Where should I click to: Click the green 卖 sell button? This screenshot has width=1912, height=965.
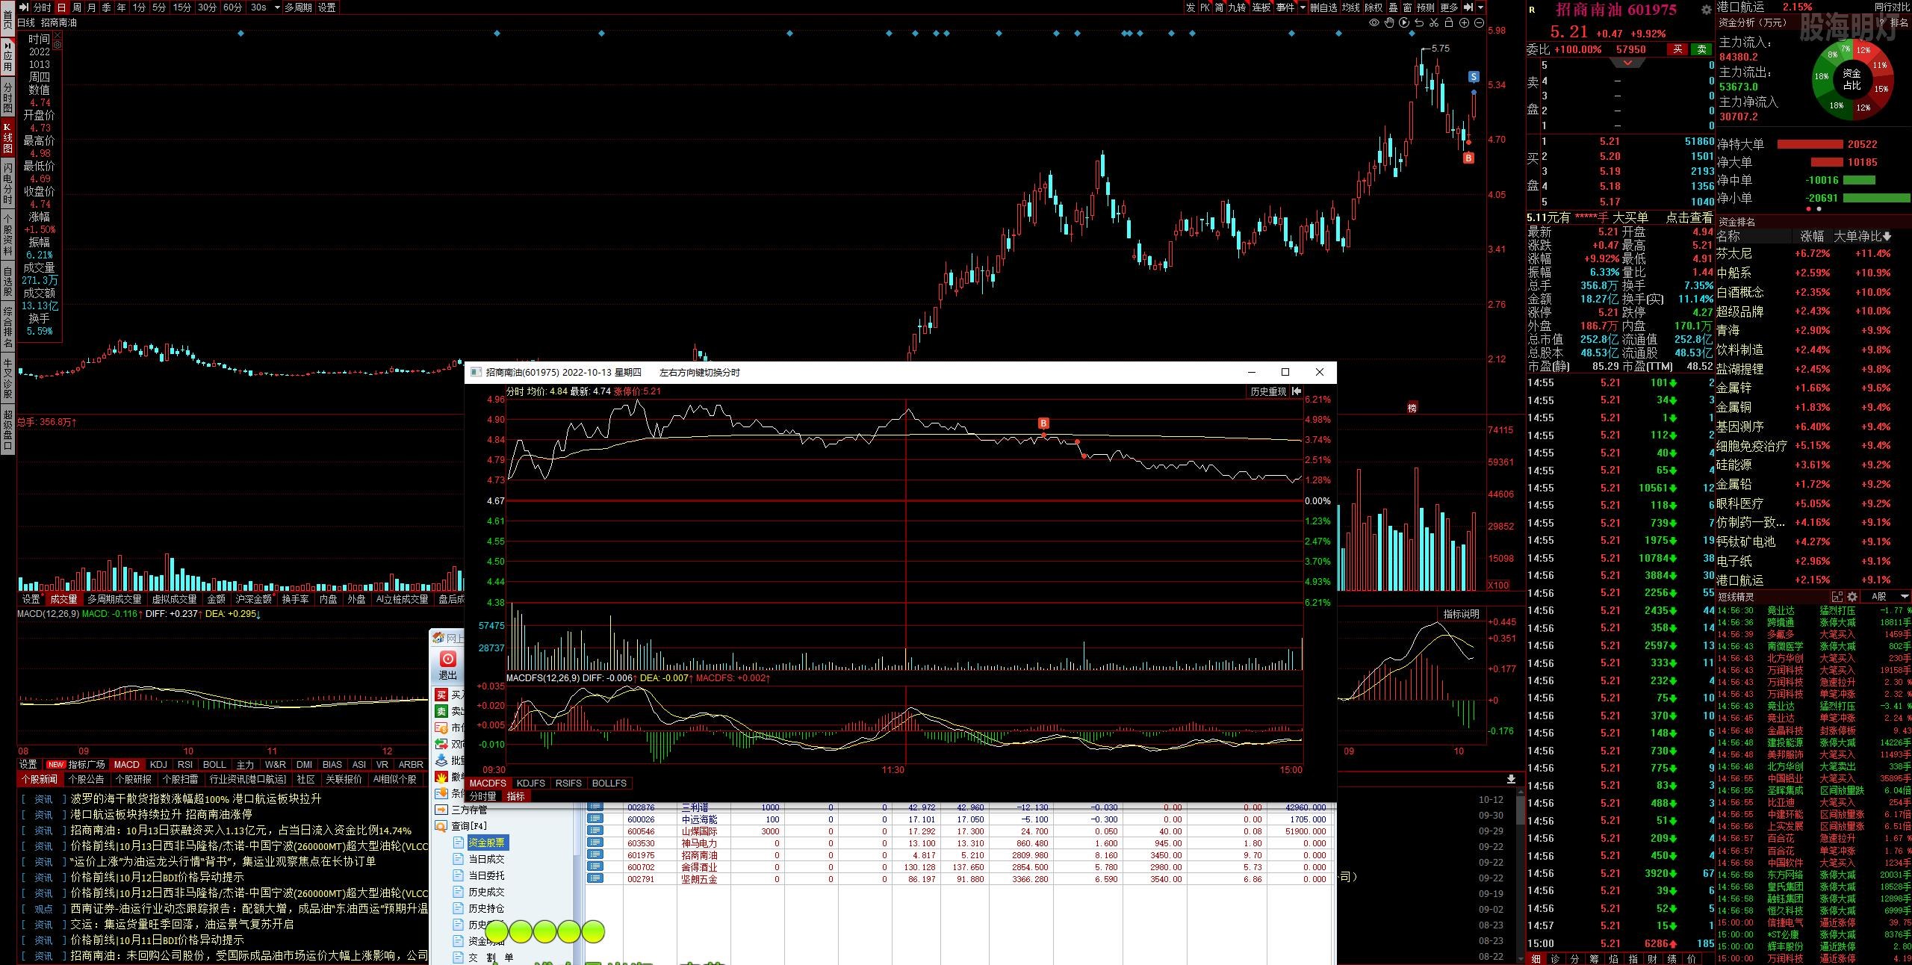(1701, 49)
